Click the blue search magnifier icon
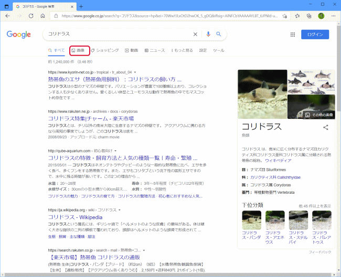341x277 pixels. tap(219, 34)
